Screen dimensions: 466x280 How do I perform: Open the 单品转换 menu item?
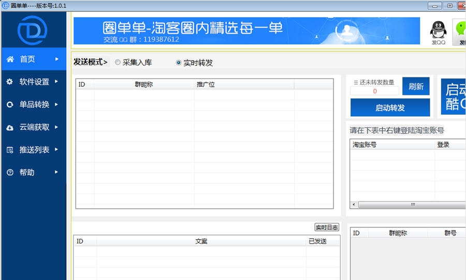[x=34, y=104]
